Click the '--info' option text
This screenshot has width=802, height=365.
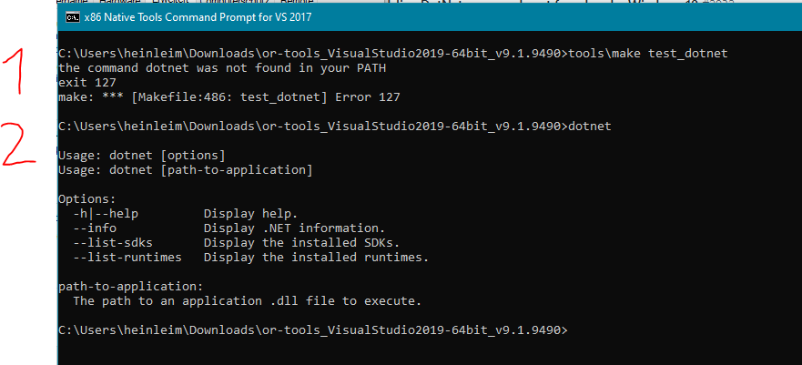pyautogui.click(x=95, y=228)
